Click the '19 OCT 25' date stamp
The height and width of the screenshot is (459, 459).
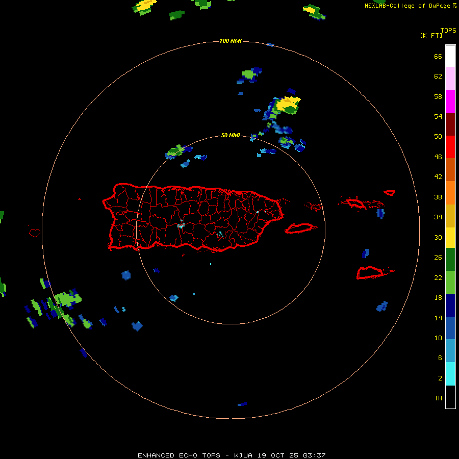coord(278,455)
